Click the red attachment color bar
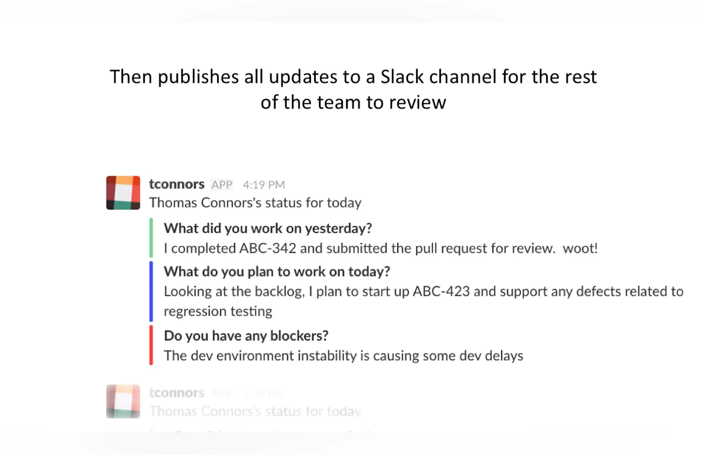The image size is (728, 455). (x=151, y=345)
